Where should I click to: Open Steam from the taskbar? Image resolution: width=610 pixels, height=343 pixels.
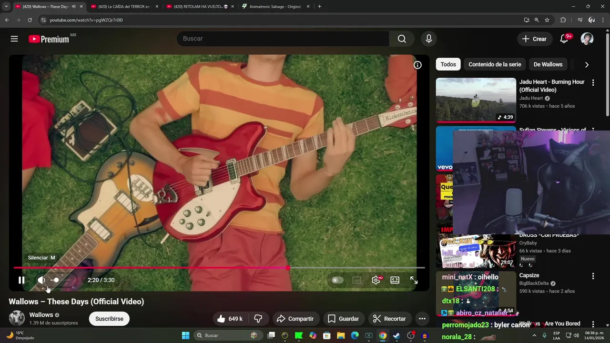[396, 335]
